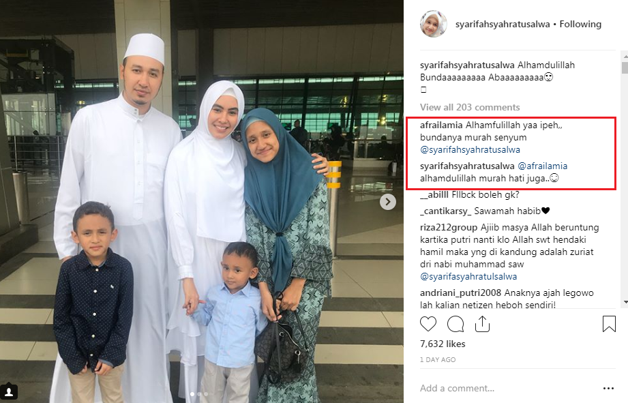
Task: Click the comments scrollbar down arrow
Action: [625, 303]
